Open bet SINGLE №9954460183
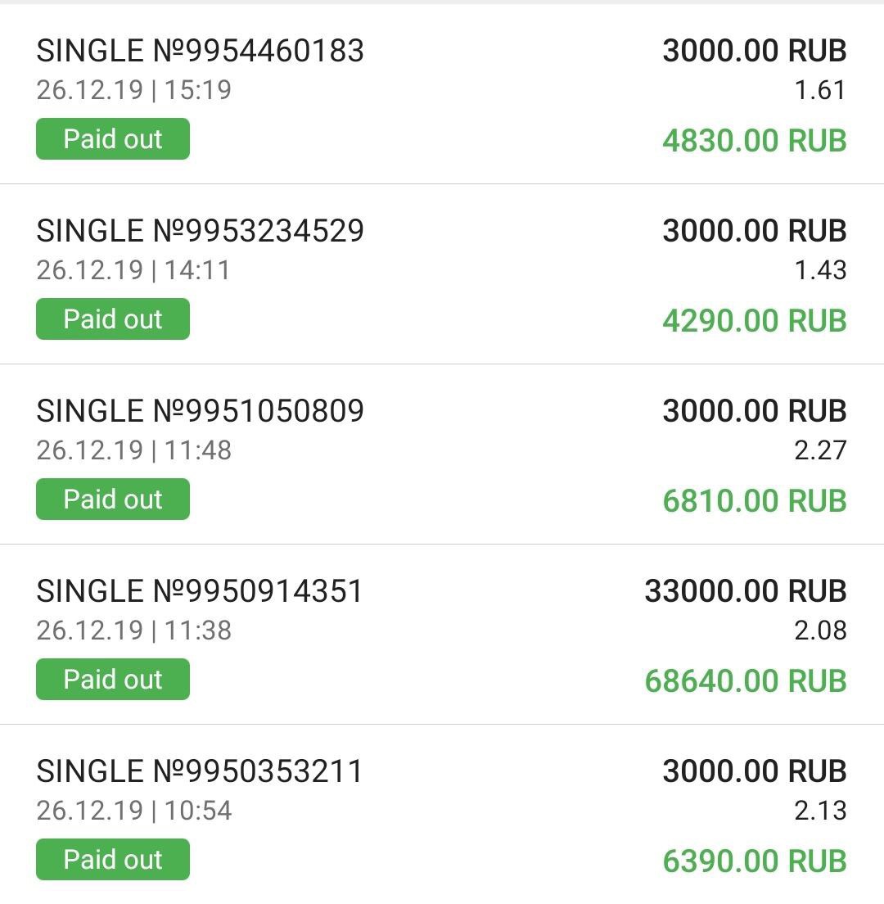 (200, 52)
